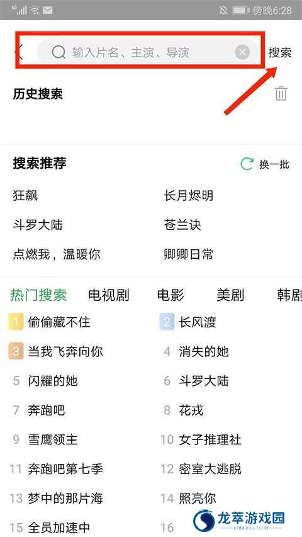Delete search history with trash icon
This screenshot has height=537, width=302.
(281, 94)
